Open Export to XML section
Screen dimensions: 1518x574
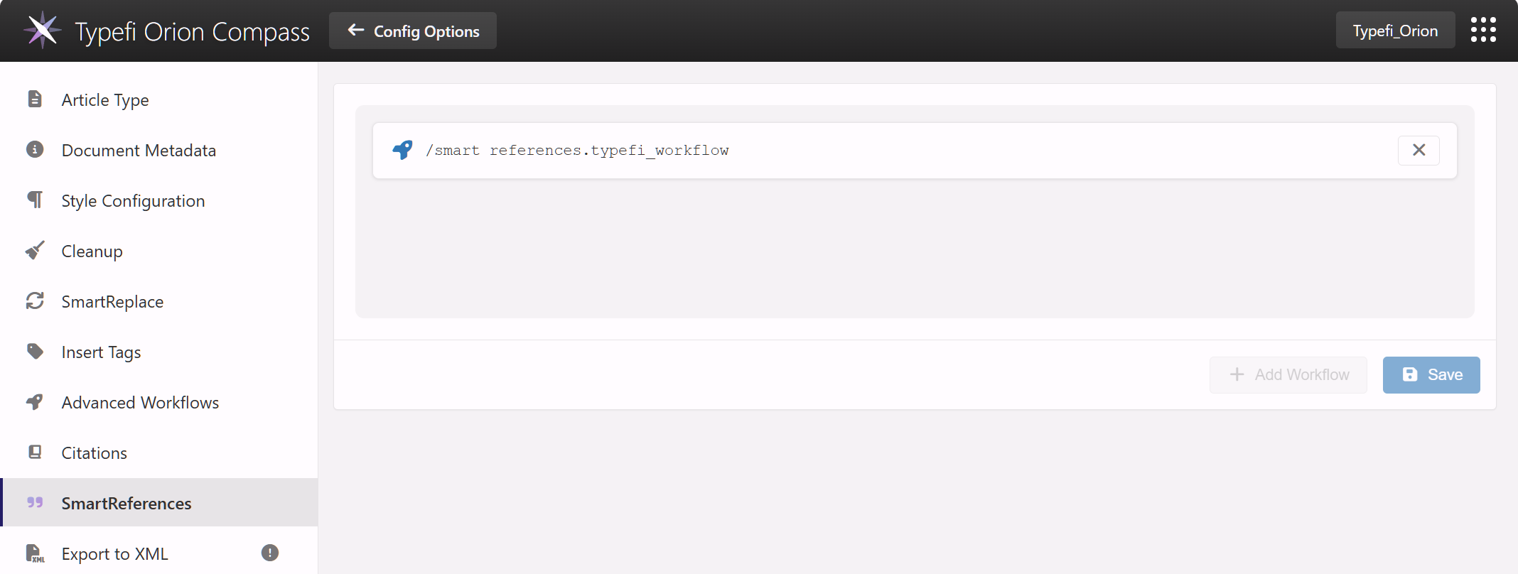click(159, 553)
